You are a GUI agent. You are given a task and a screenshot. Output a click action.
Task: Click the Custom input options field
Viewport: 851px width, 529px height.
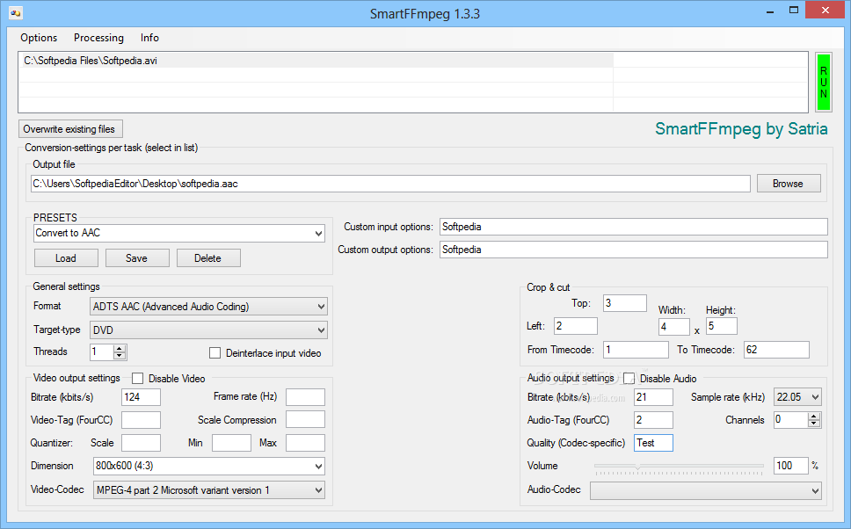pyautogui.click(x=633, y=227)
